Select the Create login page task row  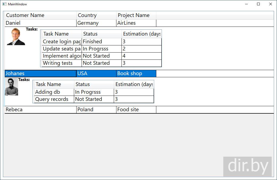coord(62,42)
